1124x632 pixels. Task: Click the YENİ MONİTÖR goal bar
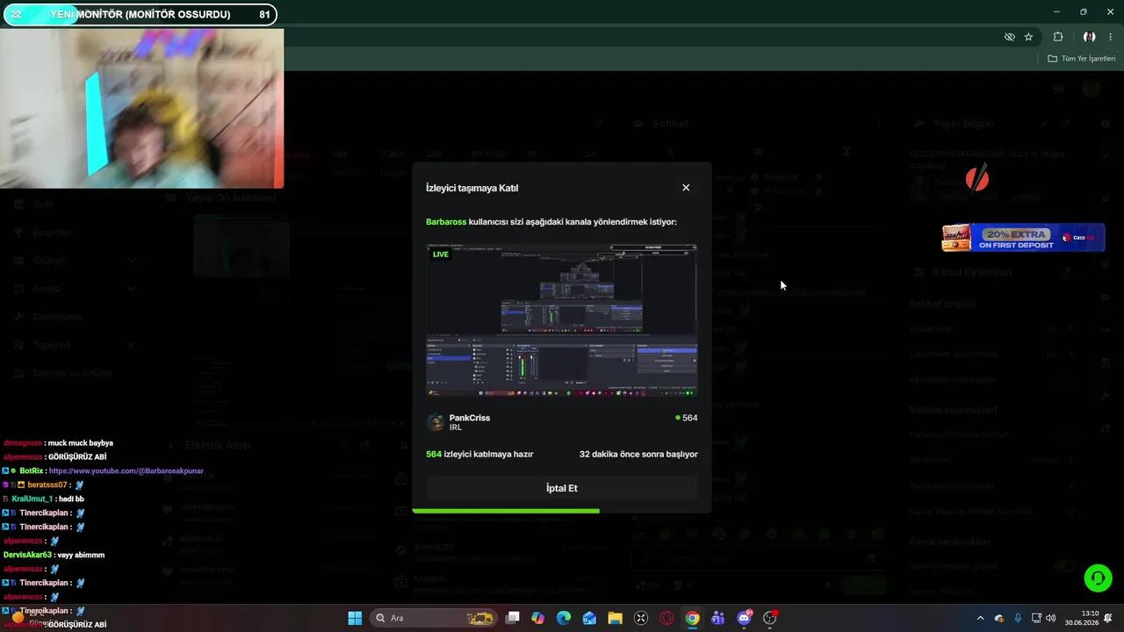coord(140,14)
